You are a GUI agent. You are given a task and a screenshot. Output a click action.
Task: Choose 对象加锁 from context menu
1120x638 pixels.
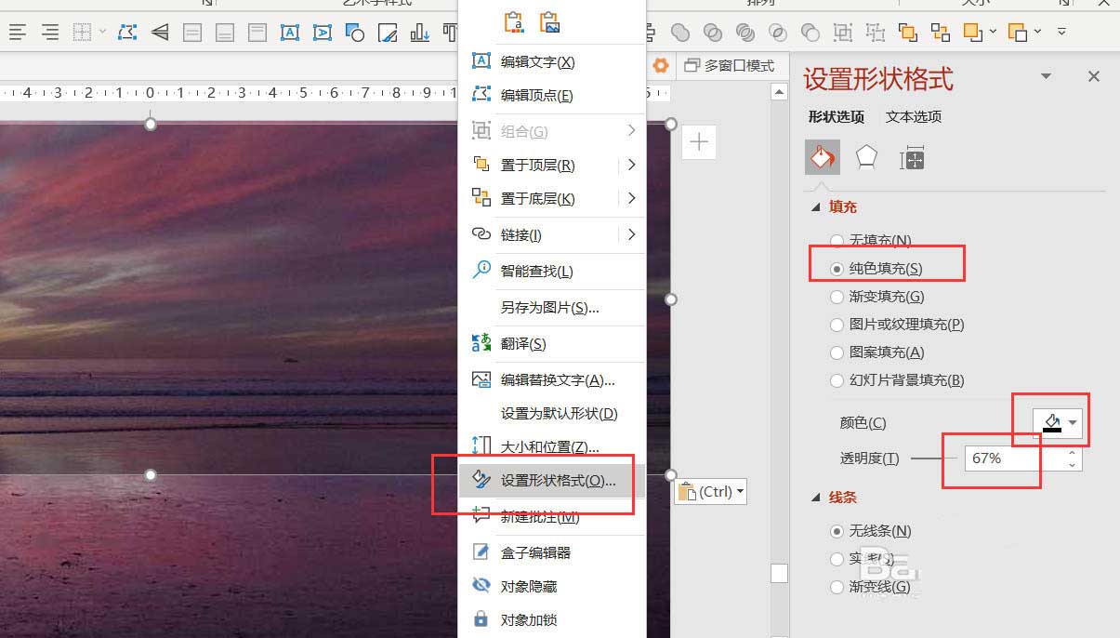552,620
